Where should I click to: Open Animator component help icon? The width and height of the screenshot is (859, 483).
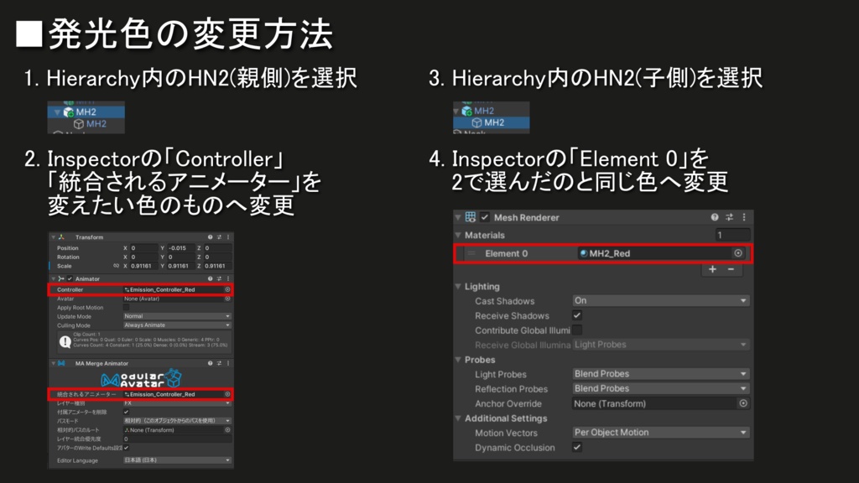click(x=210, y=278)
